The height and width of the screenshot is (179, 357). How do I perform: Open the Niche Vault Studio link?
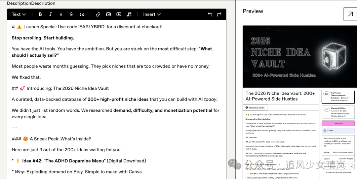coord(256,107)
